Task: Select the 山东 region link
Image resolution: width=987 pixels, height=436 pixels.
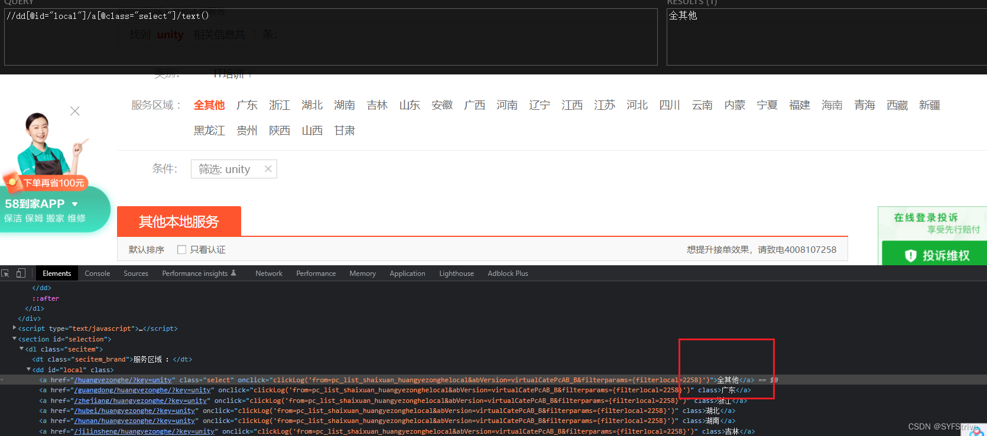Action: coord(410,105)
